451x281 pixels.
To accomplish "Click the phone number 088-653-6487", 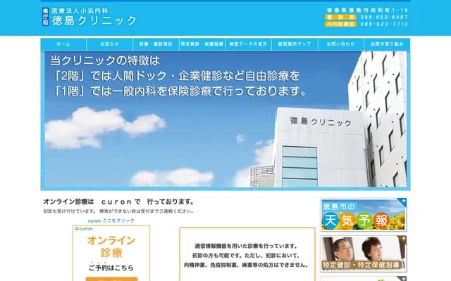I will [x=384, y=17].
